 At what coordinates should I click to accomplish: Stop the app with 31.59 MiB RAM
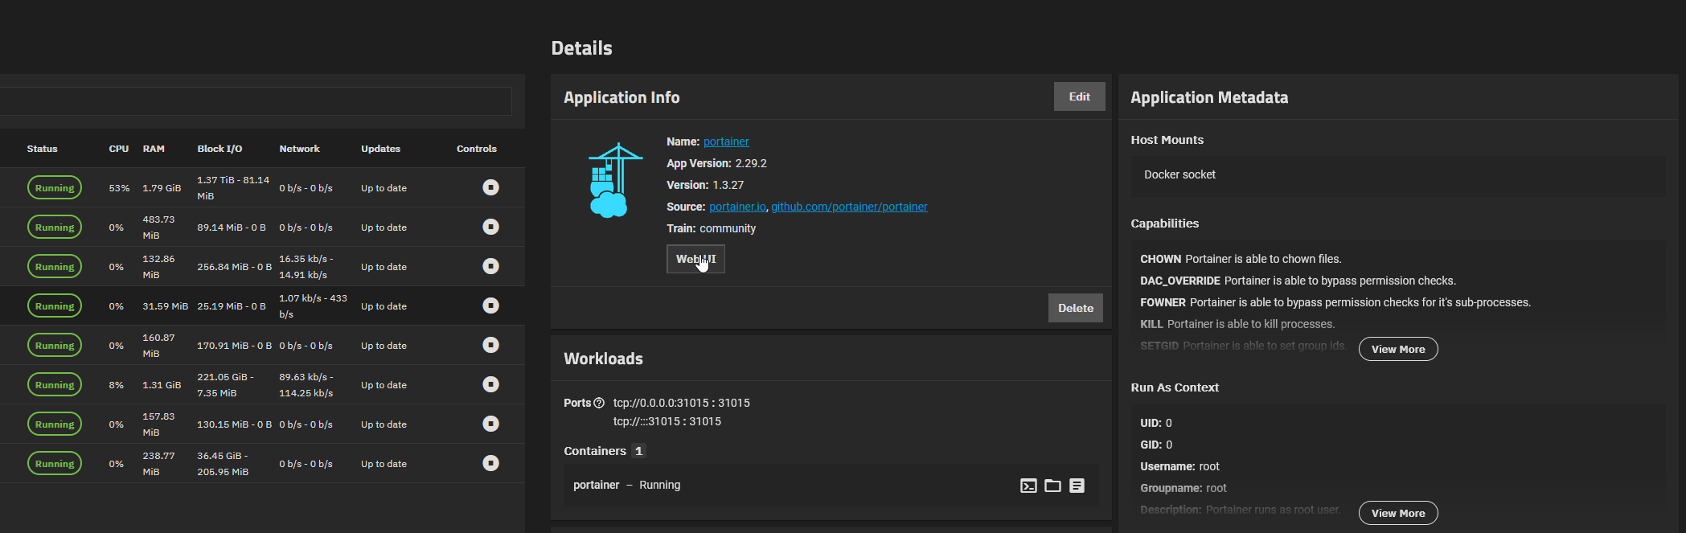coord(490,305)
